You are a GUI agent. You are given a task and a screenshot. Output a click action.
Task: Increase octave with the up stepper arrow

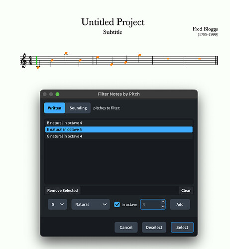tap(163, 202)
